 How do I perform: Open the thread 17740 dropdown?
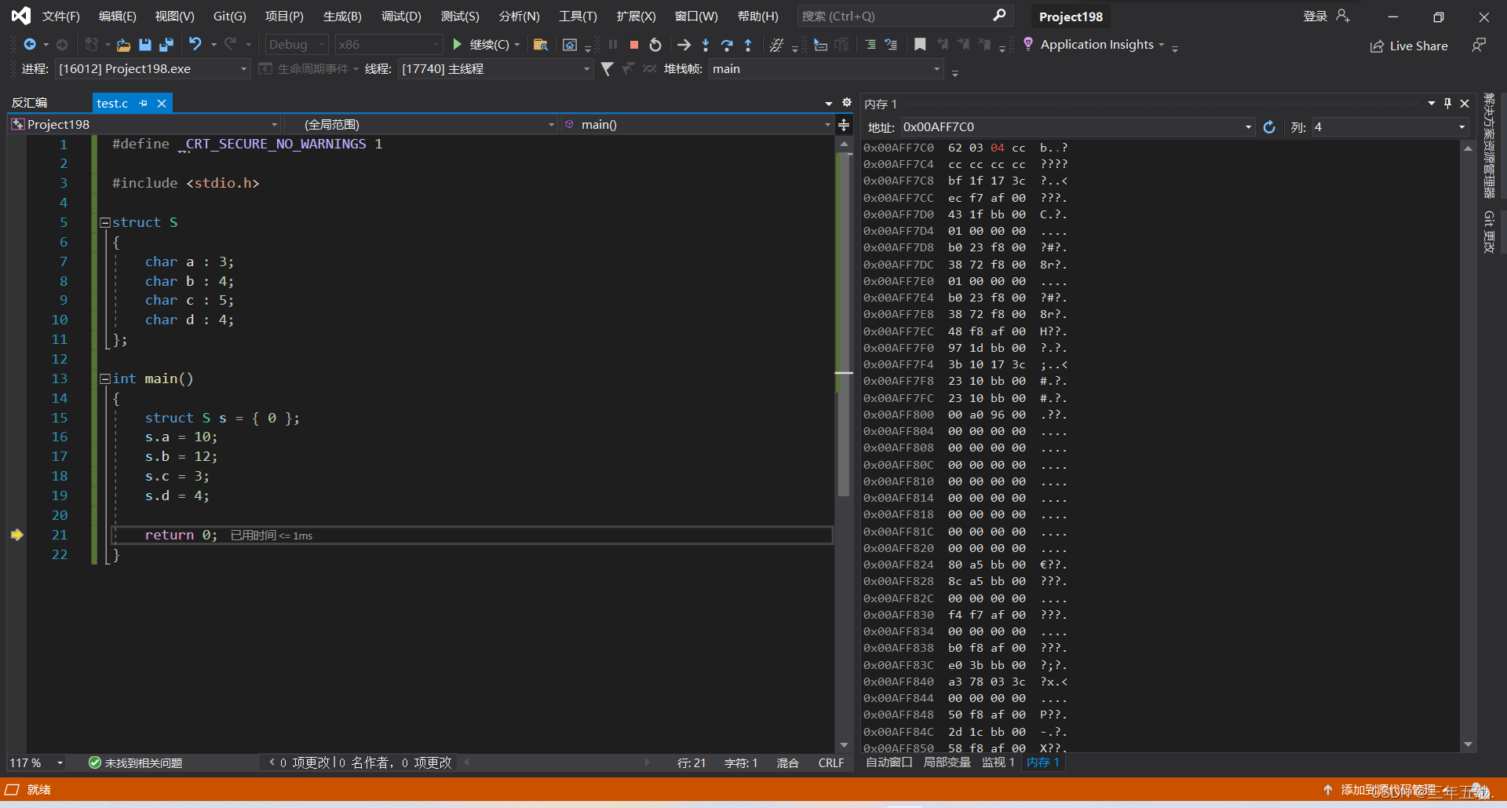tap(495, 69)
